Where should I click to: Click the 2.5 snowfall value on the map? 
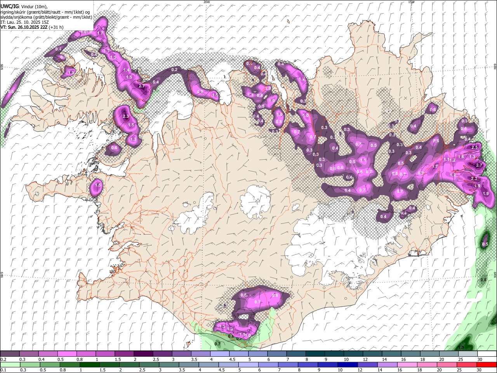tap(474, 148)
